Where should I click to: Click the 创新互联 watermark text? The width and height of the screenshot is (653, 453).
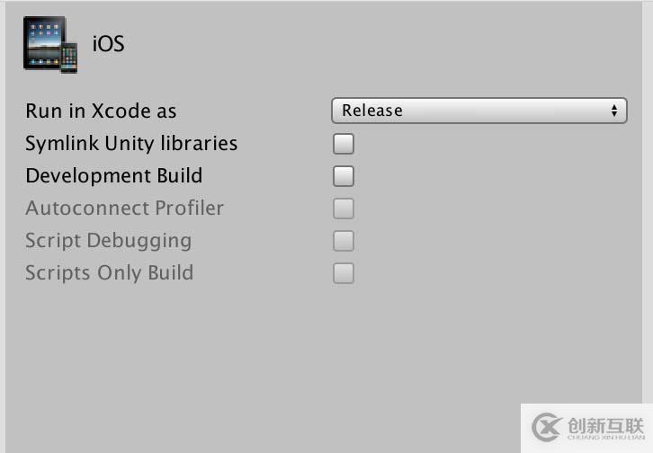pos(604,422)
